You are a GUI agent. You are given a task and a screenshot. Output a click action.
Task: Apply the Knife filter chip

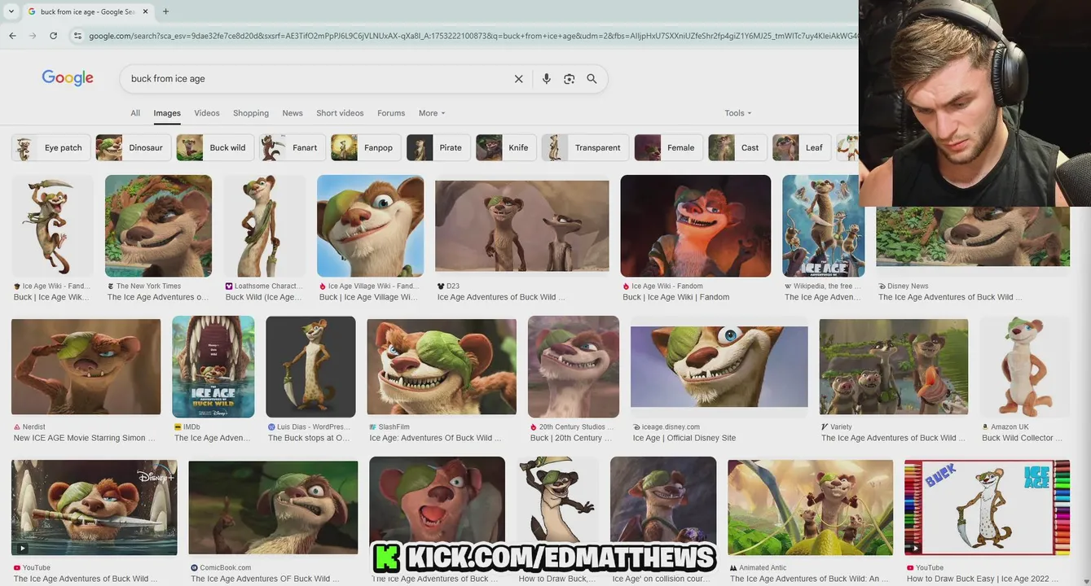[506, 148]
